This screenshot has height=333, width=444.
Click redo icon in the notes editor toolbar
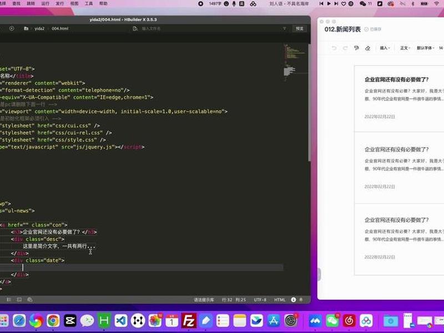click(x=345, y=48)
